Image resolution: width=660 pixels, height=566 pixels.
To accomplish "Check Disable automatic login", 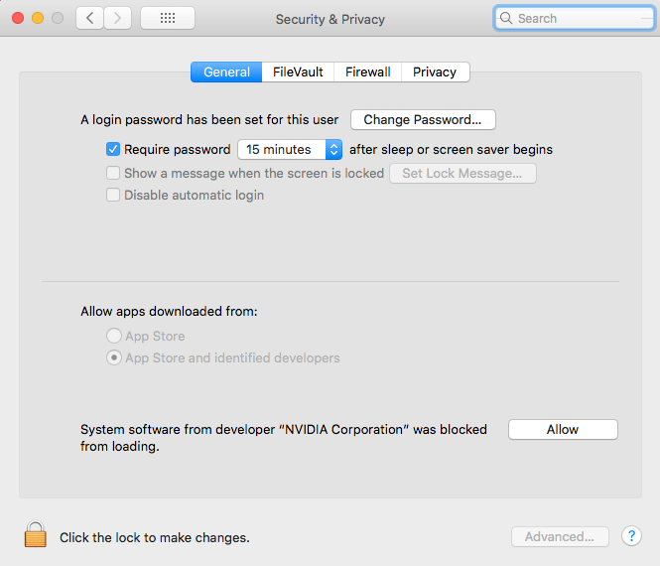I will point(113,196).
